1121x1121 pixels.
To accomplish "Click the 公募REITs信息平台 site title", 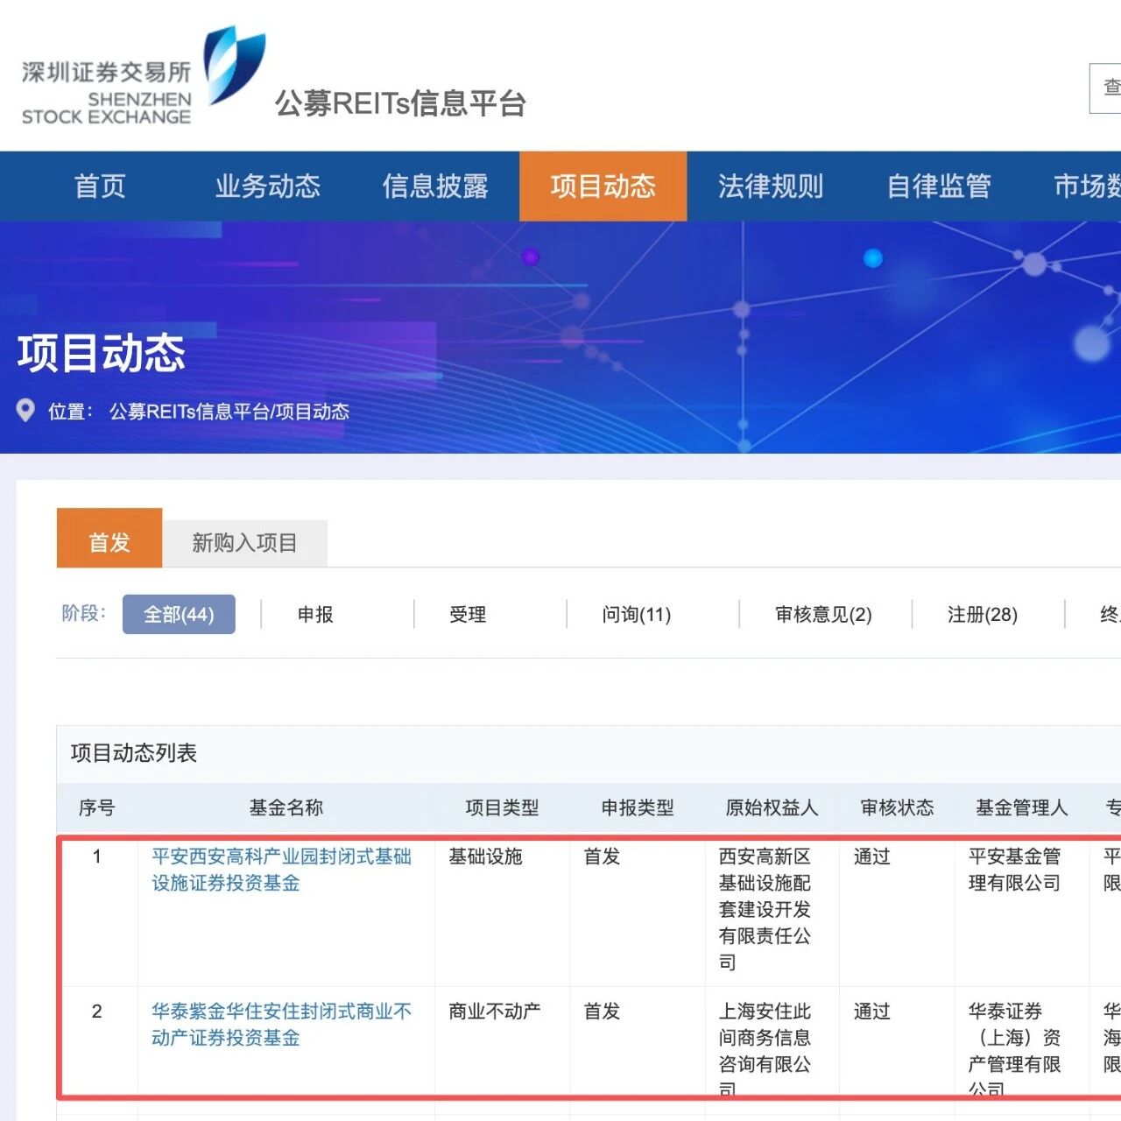I will click(x=400, y=103).
